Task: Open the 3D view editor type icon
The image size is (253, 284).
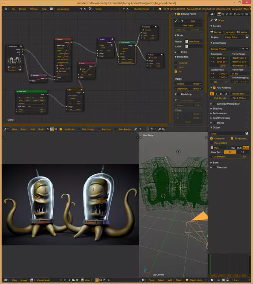Action: point(143,280)
